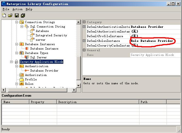Expand the DefaultRolesInstance property row
182x133 pixels.
click(x=84, y=41)
